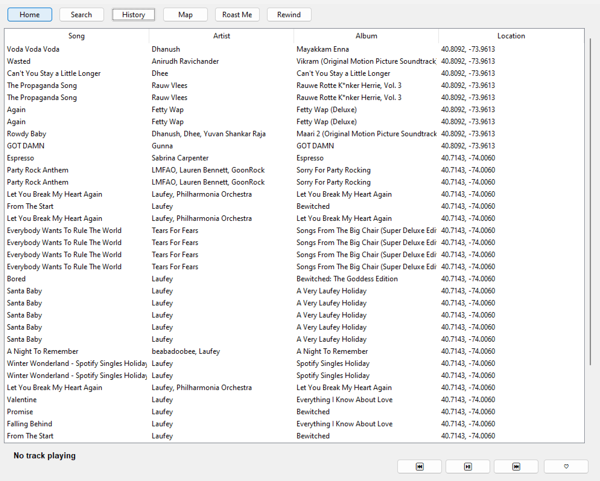Select the GOT DAMN track by Gunna
Viewport: 600px width, 481px height.
coord(26,146)
